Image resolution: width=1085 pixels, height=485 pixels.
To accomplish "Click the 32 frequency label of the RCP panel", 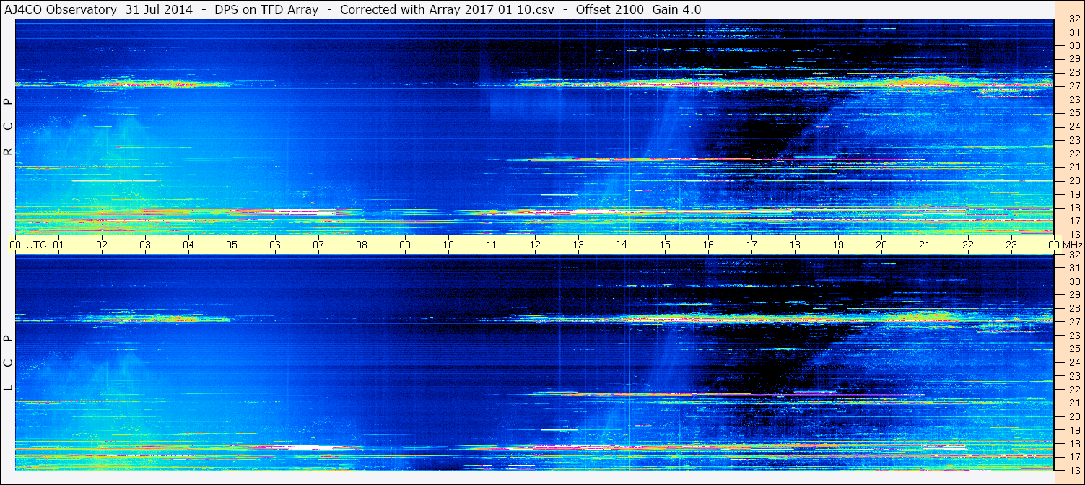I will tap(1073, 19).
